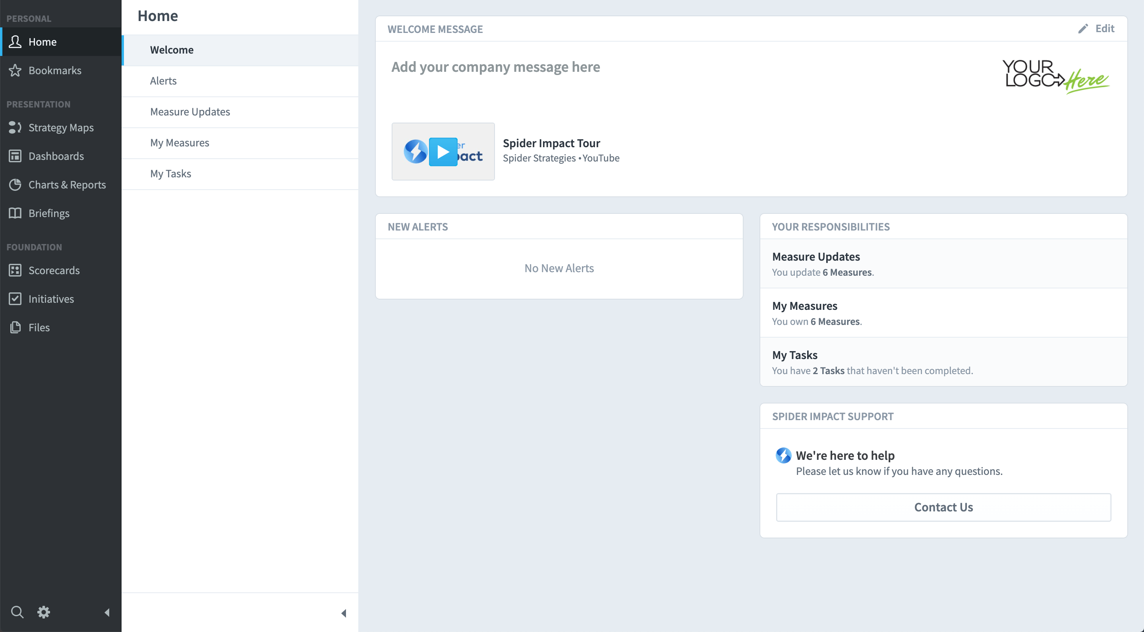Open Files from sidebar

pos(61,327)
